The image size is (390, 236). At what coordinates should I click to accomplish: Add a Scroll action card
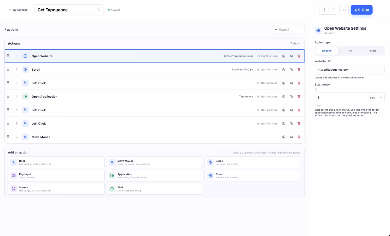[253, 162]
